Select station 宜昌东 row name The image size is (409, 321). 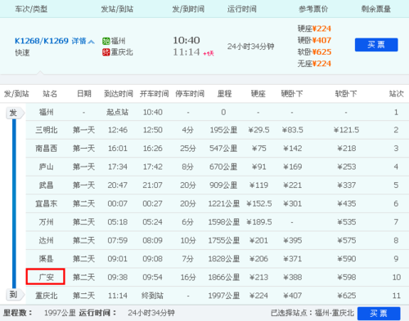tap(46, 203)
